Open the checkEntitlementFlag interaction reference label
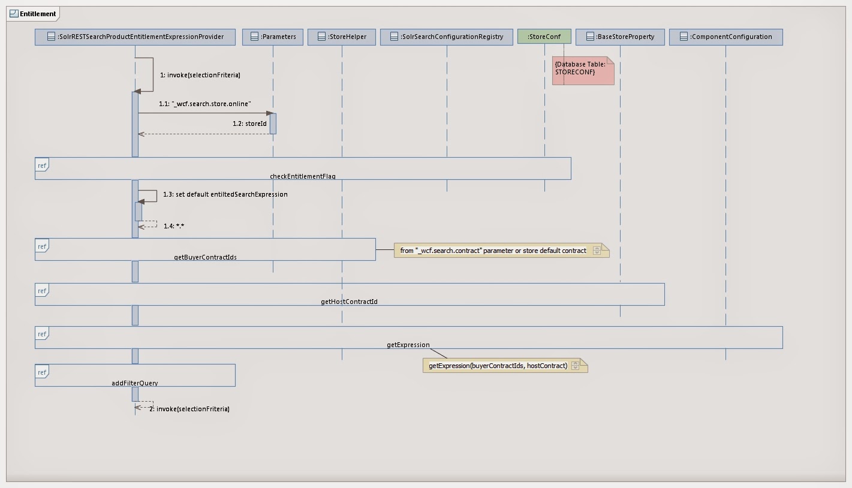Image resolution: width=852 pixels, height=488 pixels. tap(302, 177)
